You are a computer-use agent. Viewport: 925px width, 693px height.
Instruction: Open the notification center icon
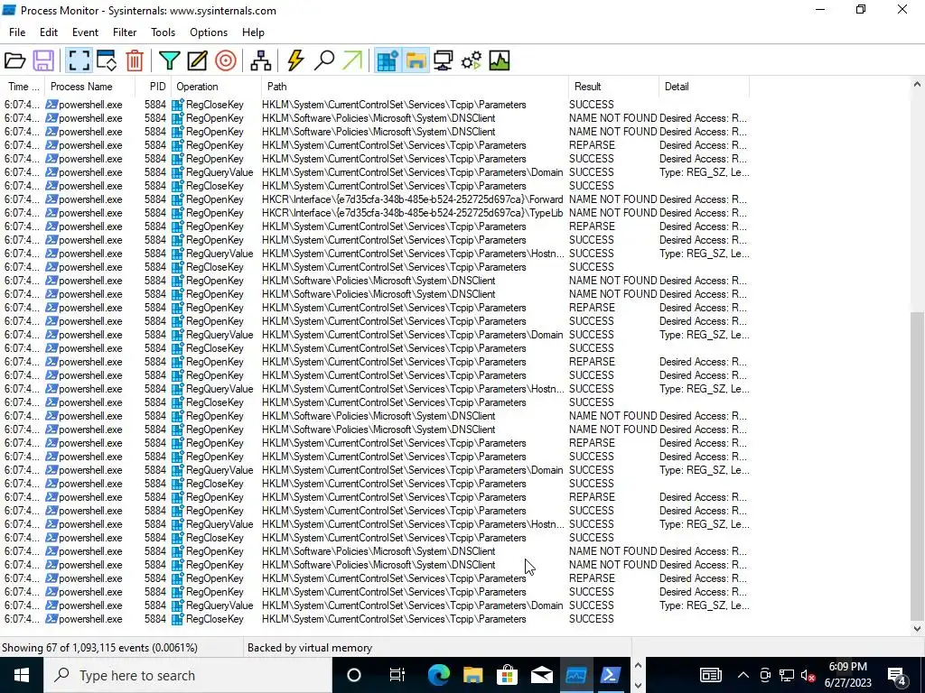897,675
